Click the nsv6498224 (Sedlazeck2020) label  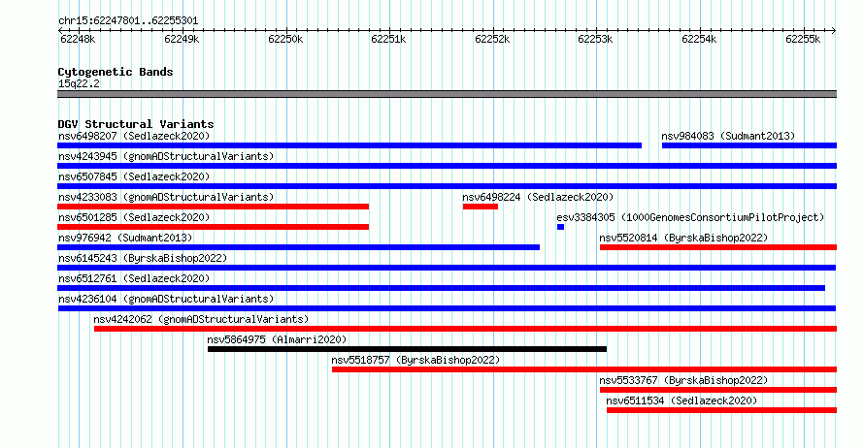[x=538, y=197]
